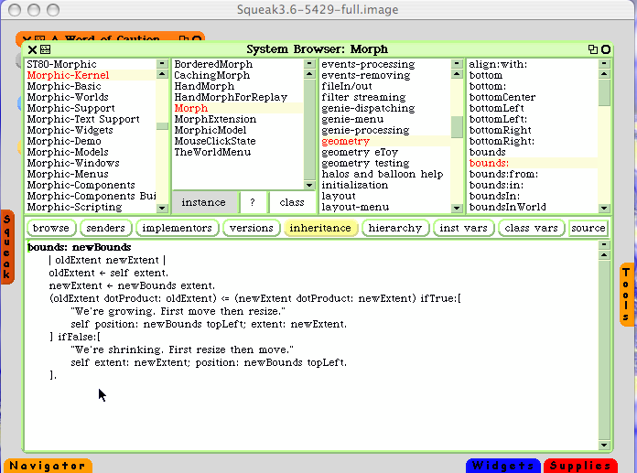Click class pane scroll-up arrow

[309, 74]
